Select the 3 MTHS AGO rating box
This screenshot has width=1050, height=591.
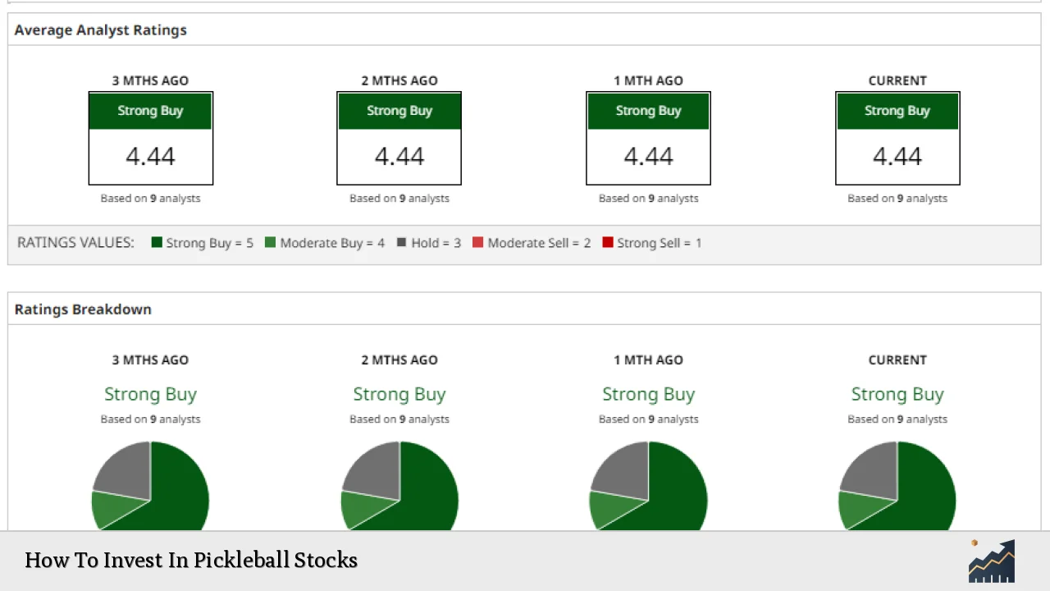[x=151, y=138]
